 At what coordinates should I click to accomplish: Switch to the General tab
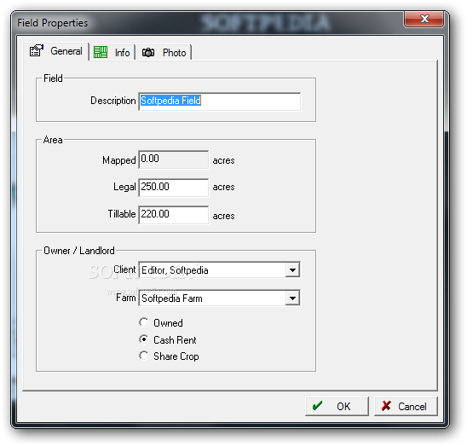tap(56, 51)
